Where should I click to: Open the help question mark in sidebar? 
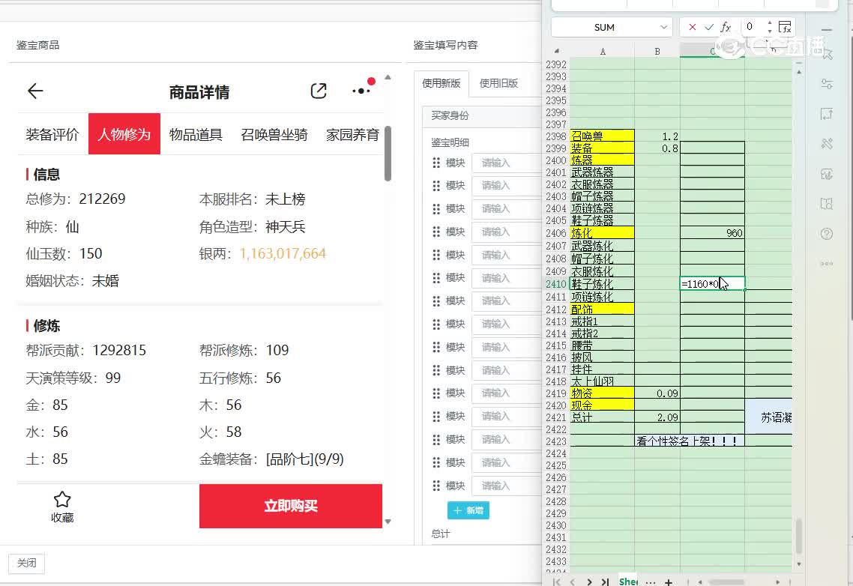point(827,234)
